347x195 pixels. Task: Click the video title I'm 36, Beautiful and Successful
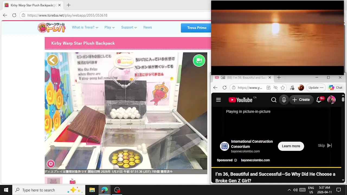click(275, 177)
